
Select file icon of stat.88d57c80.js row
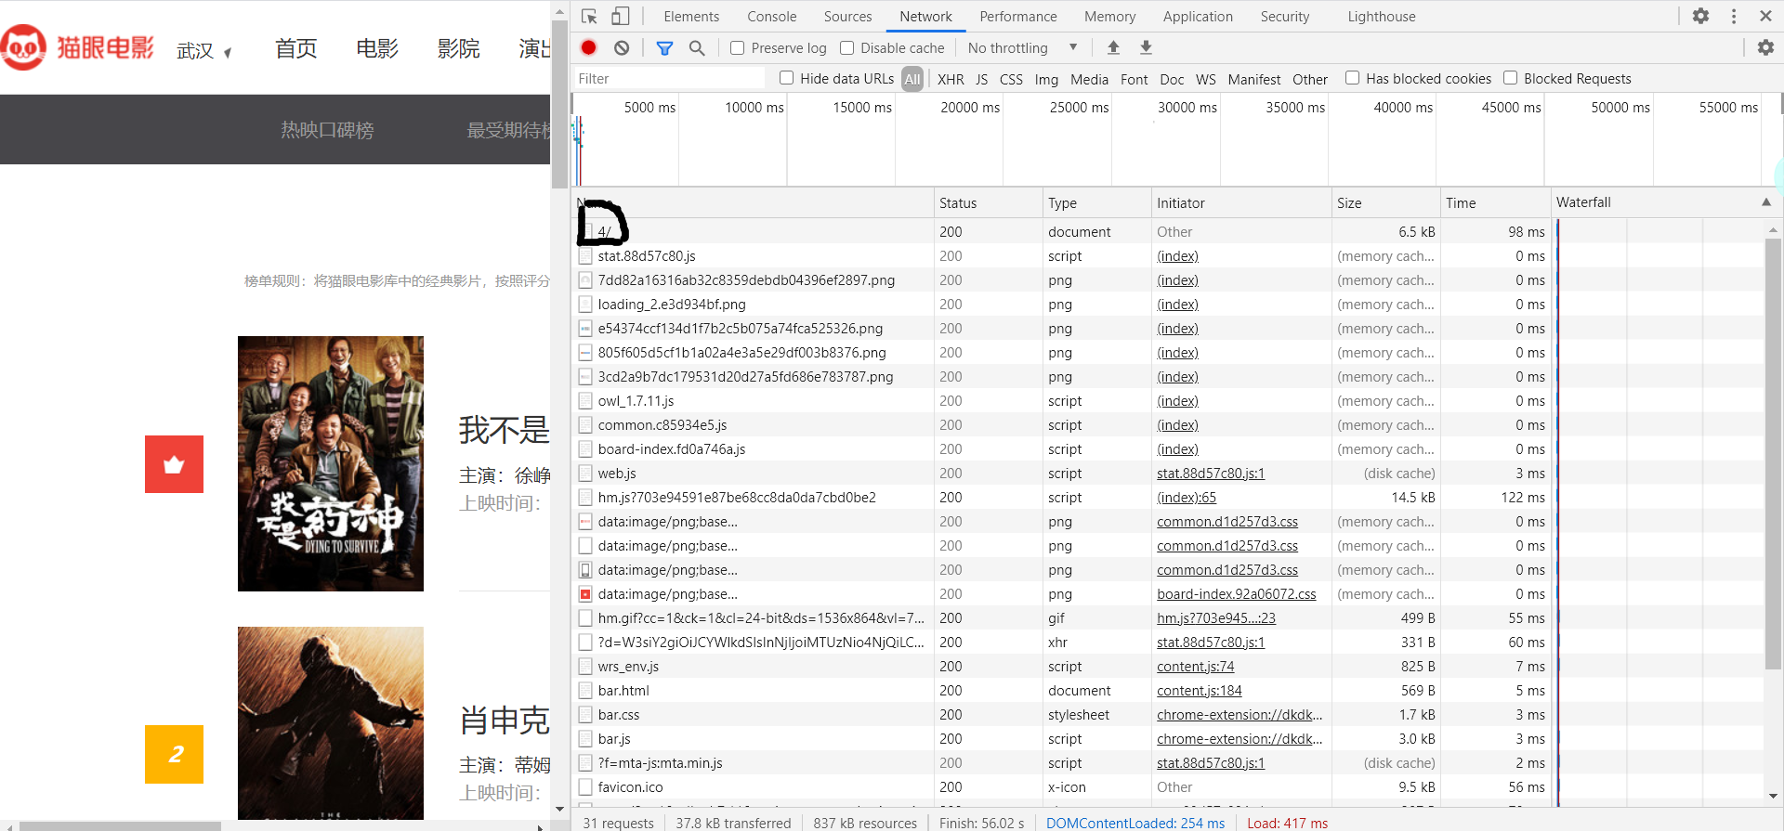(585, 256)
